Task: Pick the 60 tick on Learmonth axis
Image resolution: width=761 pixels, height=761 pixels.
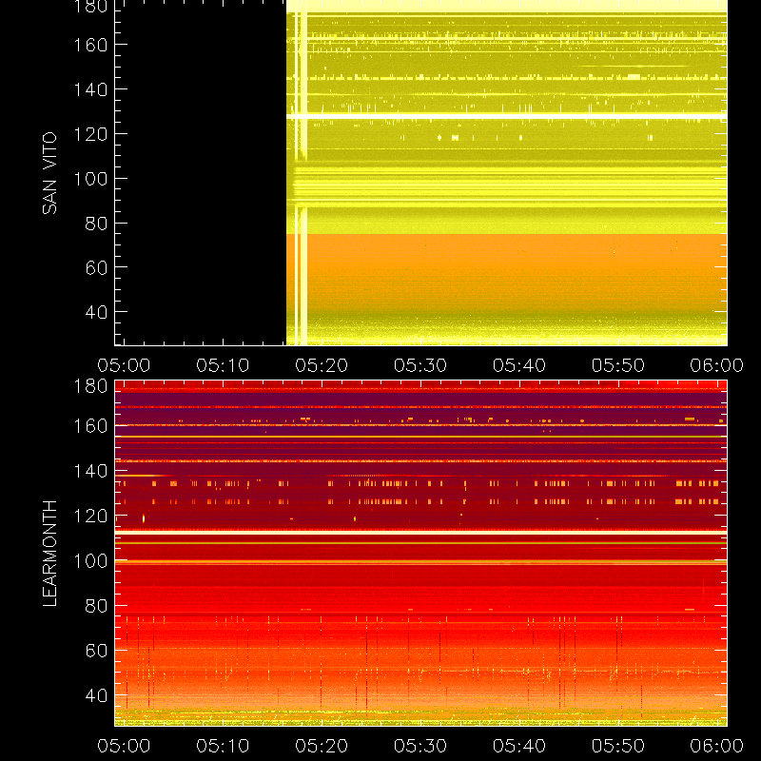Action: point(96,651)
